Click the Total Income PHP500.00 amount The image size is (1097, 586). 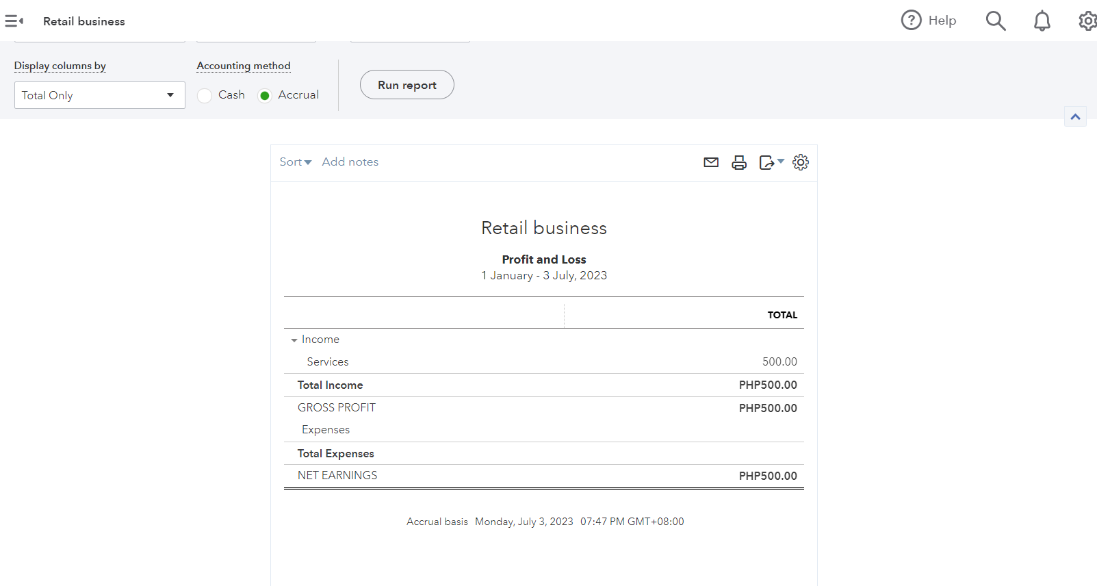coord(768,385)
